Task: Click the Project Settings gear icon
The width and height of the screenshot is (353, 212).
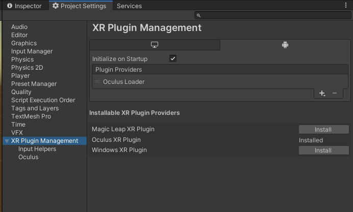Action: [56, 6]
